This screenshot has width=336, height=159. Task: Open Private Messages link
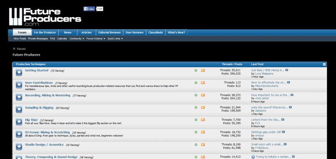coord(38,39)
